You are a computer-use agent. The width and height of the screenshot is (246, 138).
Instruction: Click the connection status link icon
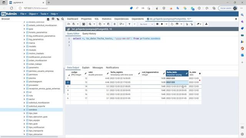[68, 29]
